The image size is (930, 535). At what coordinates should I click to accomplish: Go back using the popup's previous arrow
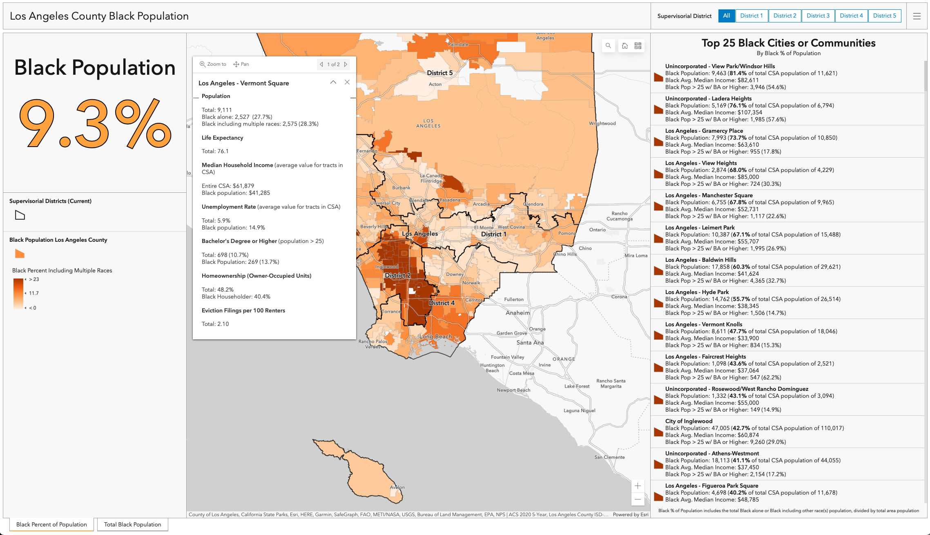(x=321, y=64)
